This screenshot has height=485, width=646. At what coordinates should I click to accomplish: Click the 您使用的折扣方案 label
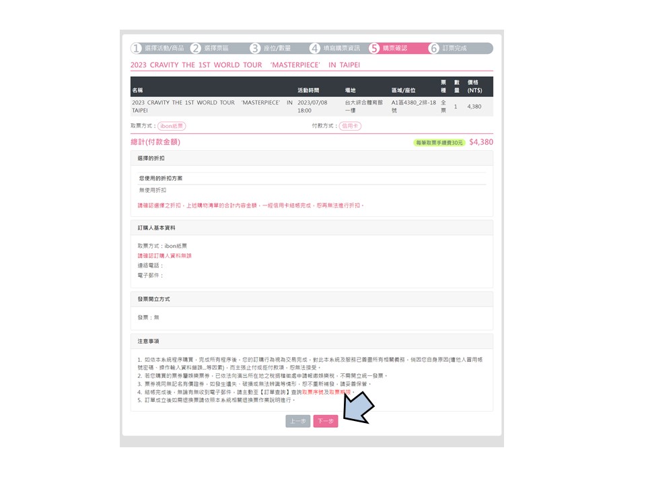click(161, 178)
